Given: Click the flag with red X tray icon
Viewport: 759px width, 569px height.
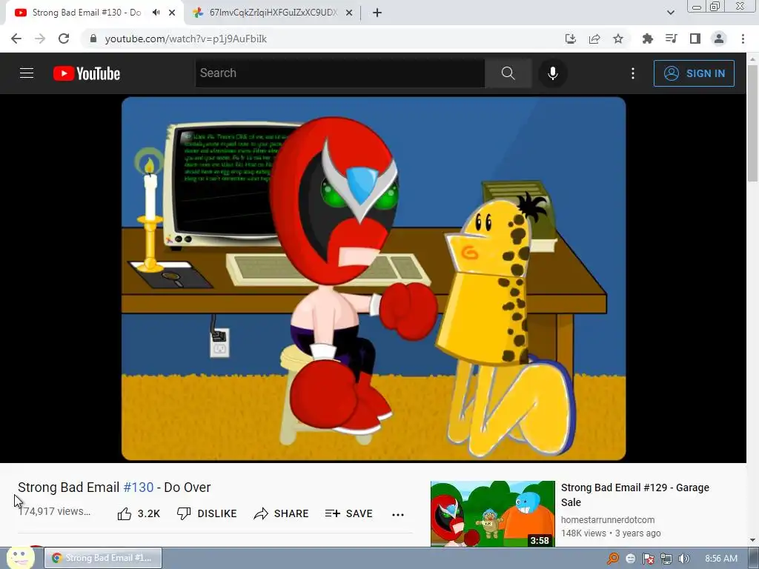Looking at the screenshot, I should [x=649, y=559].
